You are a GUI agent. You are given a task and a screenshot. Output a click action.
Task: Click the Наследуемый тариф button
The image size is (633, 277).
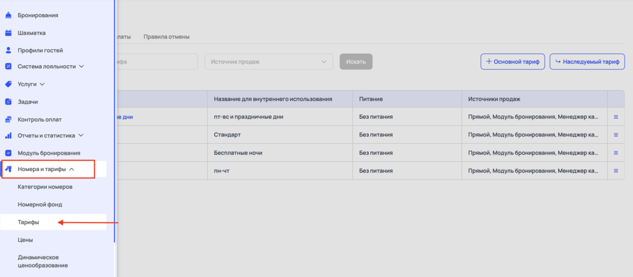587,62
